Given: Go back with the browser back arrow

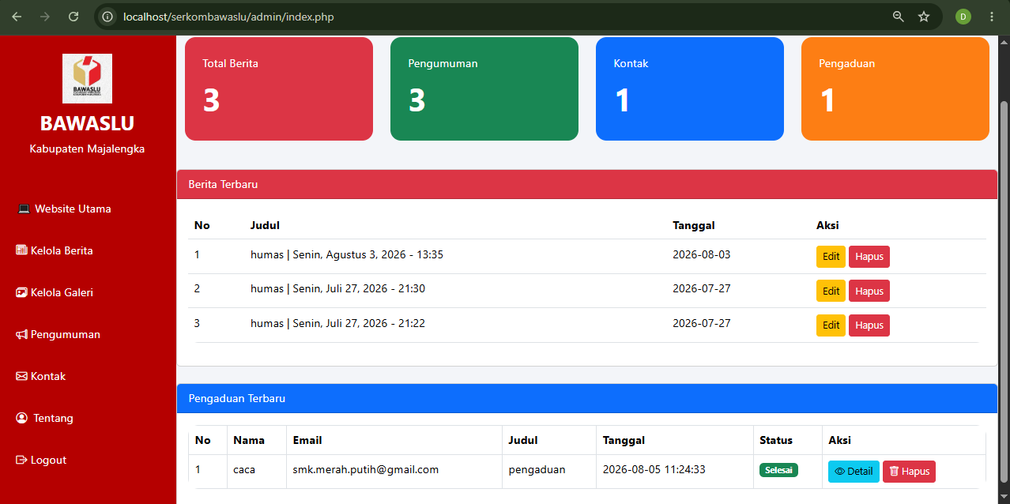Looking at the screenshot, I should tap(17, 17).
